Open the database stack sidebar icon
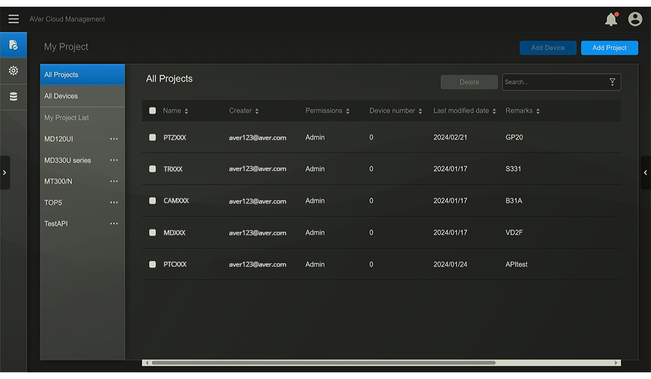The height and width of the screenshot is (379, 651). coord(13,97)
